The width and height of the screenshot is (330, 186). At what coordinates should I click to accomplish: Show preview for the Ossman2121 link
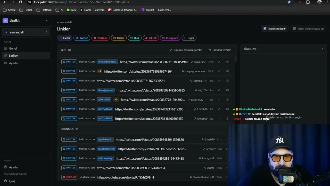coord(227,81)
